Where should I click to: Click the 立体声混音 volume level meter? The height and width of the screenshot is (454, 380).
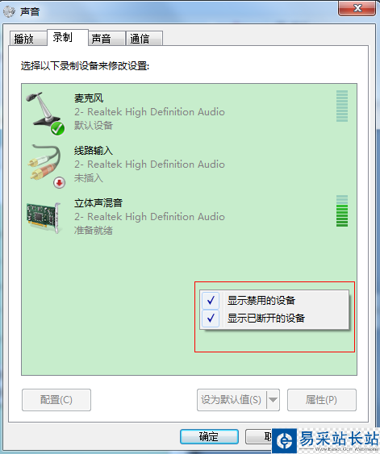[x=342, y=211]
